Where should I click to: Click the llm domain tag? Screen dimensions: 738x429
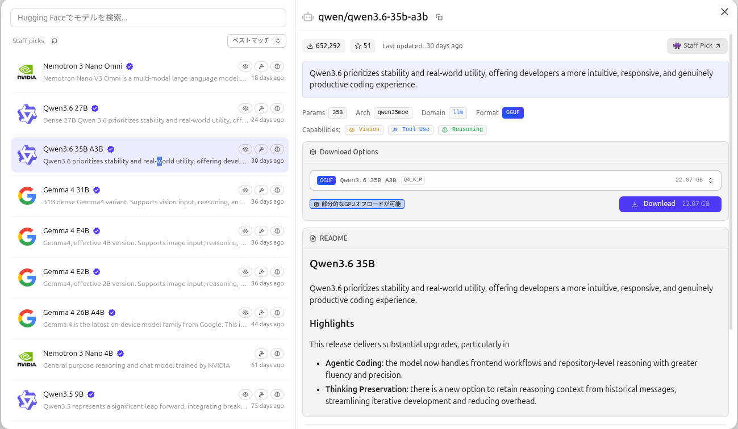[x=458, y=113]
